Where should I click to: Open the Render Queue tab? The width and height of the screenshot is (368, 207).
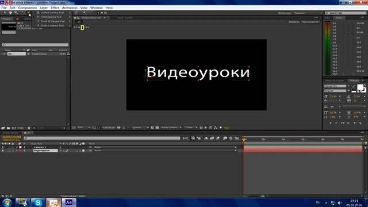pyautogui.click(x=10, y=133)
